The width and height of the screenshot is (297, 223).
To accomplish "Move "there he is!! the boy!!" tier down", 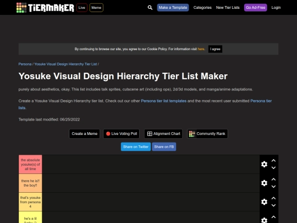I will [x=273, y=187].
